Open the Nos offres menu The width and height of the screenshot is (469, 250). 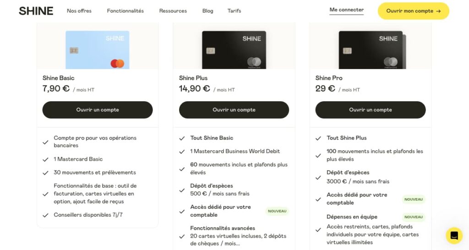[79, 11]
